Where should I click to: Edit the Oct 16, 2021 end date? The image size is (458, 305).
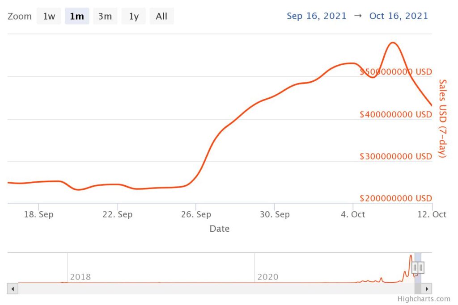click(x=399, y=16)
